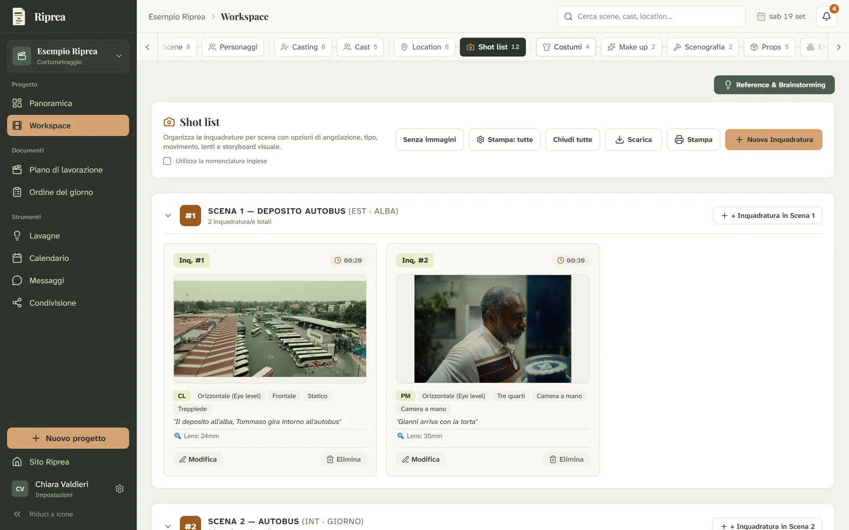Add Inquadratura in Scena 2
Screen dimensions: 849x530
(x=767, y=525)
